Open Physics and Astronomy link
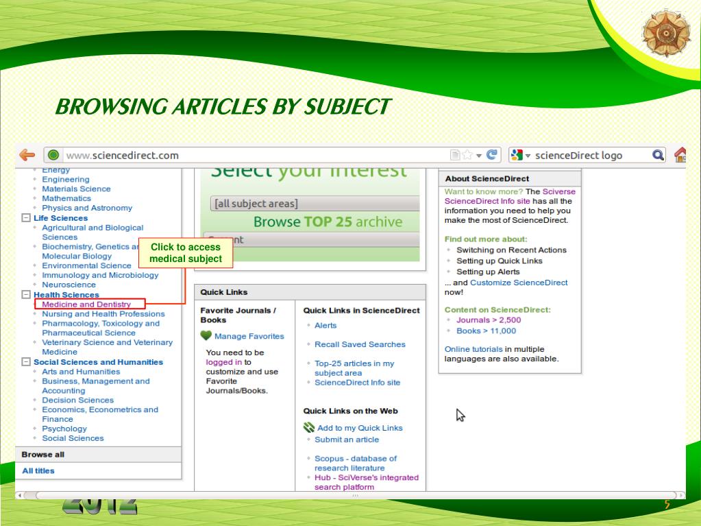 87,208
